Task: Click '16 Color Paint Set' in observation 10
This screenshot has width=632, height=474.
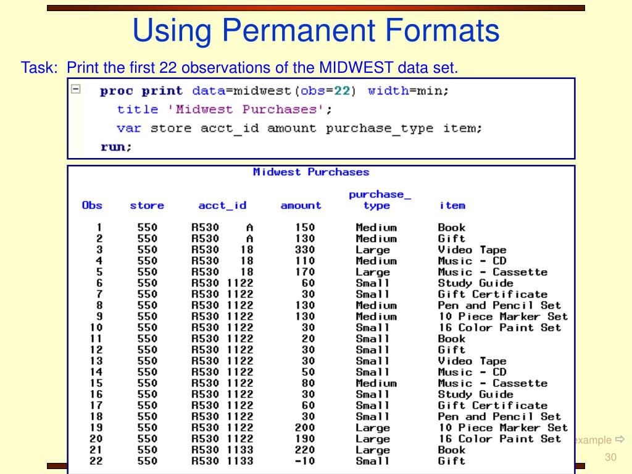Action: click(x=499, y=328)
